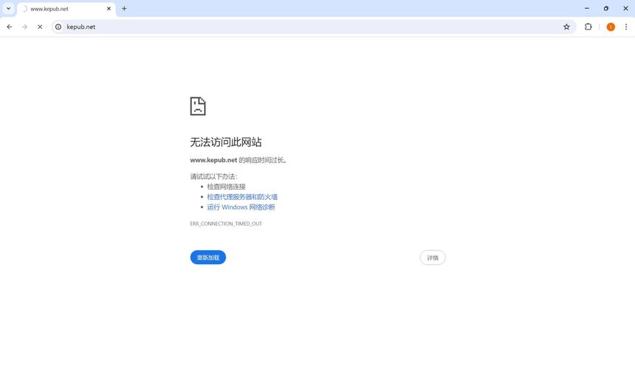Restore down the browser window

point(606,9)
